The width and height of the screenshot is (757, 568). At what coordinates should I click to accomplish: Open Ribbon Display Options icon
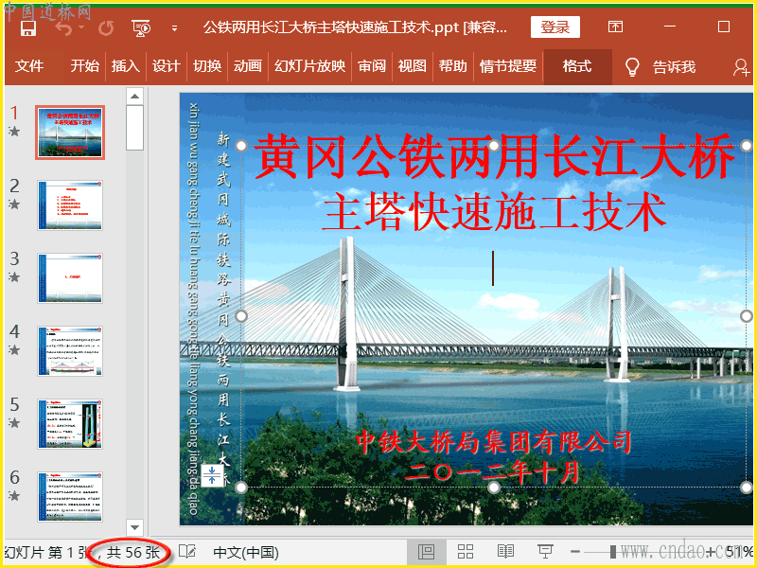[x=615, y=27]
